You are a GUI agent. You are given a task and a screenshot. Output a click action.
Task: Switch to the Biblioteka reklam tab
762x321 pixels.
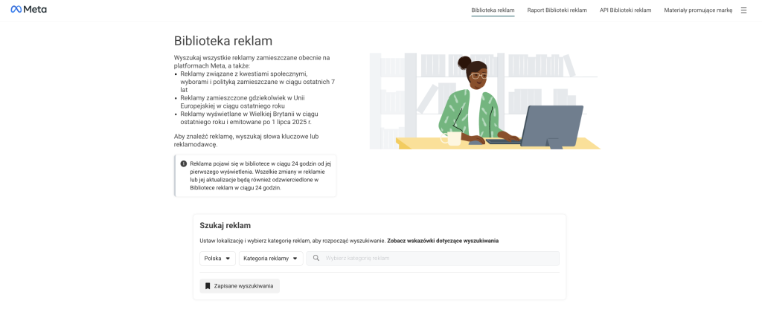[493, 10]
